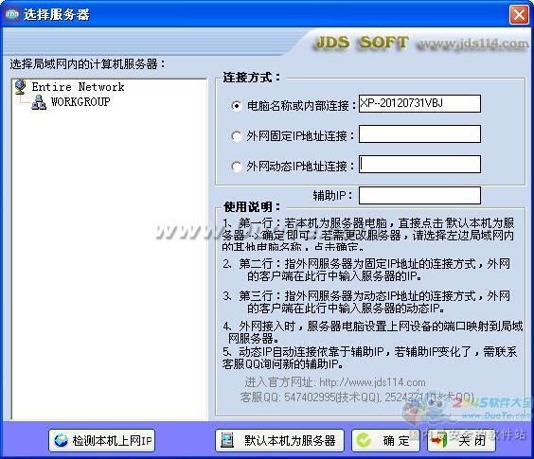Click the dynamic external IP address field
This screenshot has height=459, width=534.
[x=419, y=164]
